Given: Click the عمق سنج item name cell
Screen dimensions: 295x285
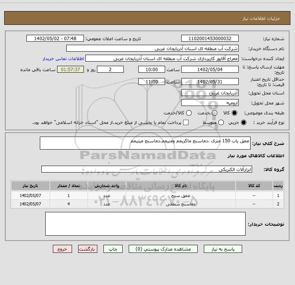Looking at the screenshot, I should pos(180,195).
